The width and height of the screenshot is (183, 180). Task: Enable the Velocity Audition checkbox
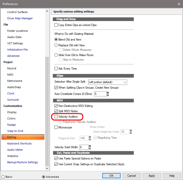(56, 117)
